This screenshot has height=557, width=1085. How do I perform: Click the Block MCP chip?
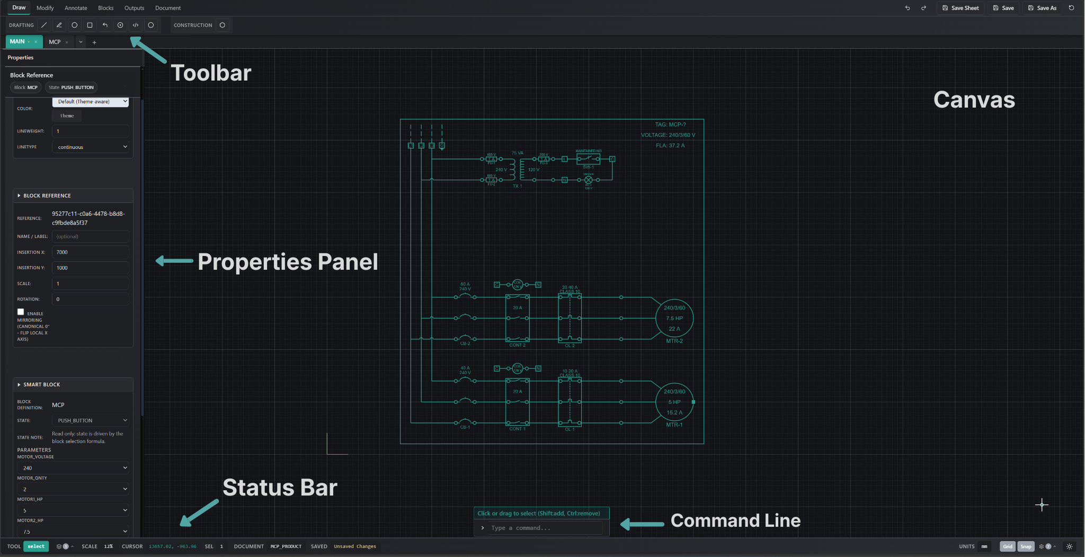26,87
